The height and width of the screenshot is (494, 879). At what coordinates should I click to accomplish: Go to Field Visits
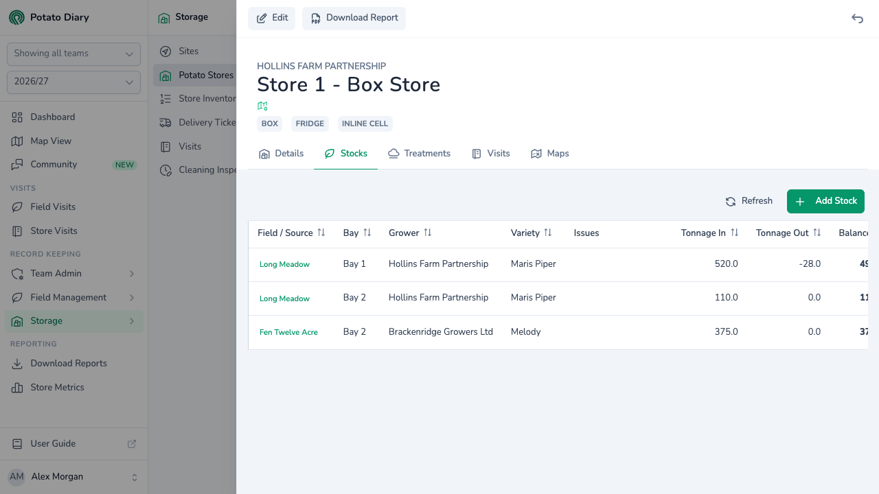[74, 207]
